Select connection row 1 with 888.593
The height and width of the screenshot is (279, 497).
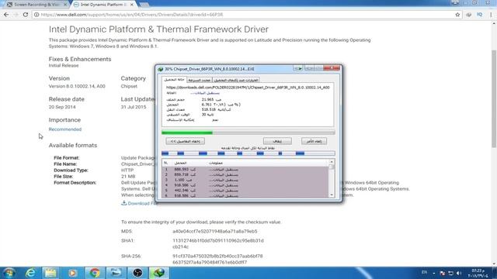click(245, 170)
